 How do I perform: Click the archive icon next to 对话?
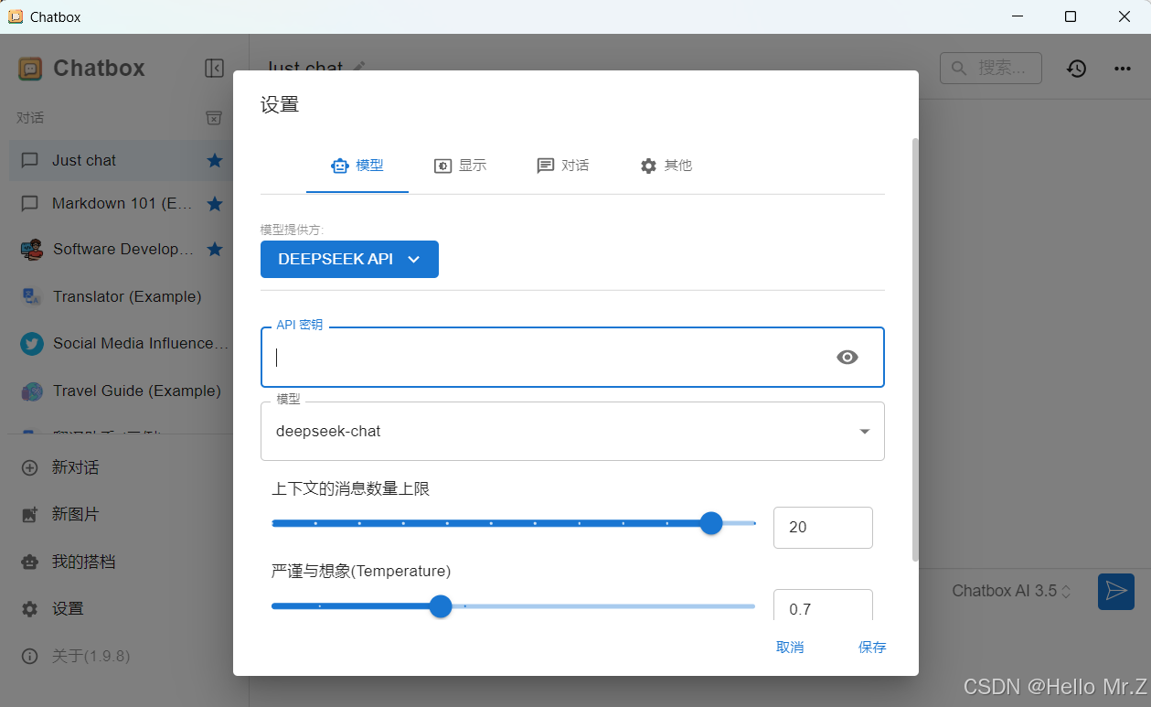point(213,118)
